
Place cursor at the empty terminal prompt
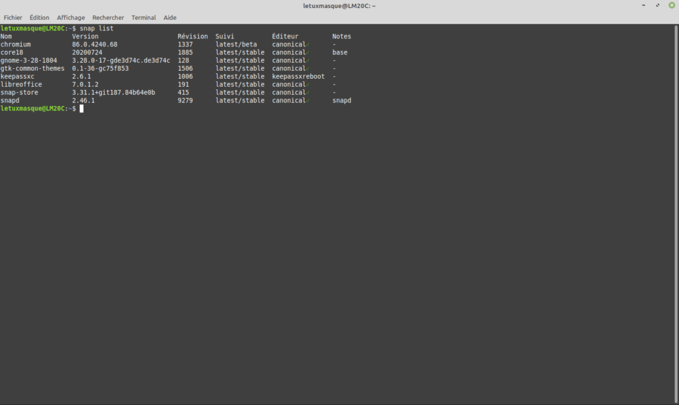pyautogui.click(x=82, y=109)
